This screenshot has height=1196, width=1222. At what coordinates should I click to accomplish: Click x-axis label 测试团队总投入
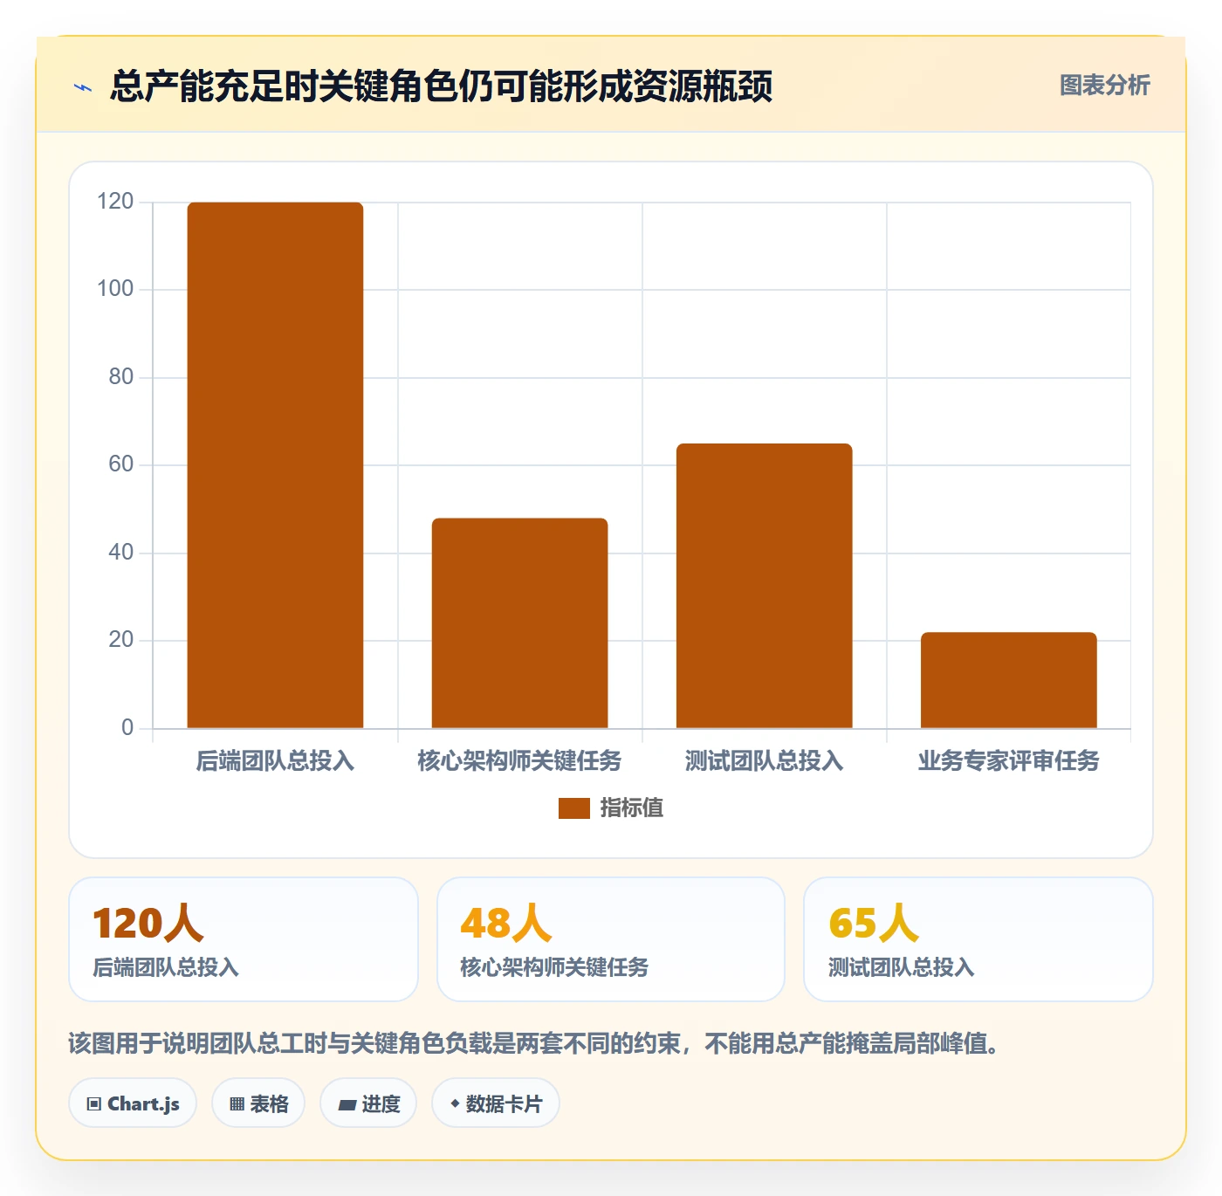pos(764,761)
